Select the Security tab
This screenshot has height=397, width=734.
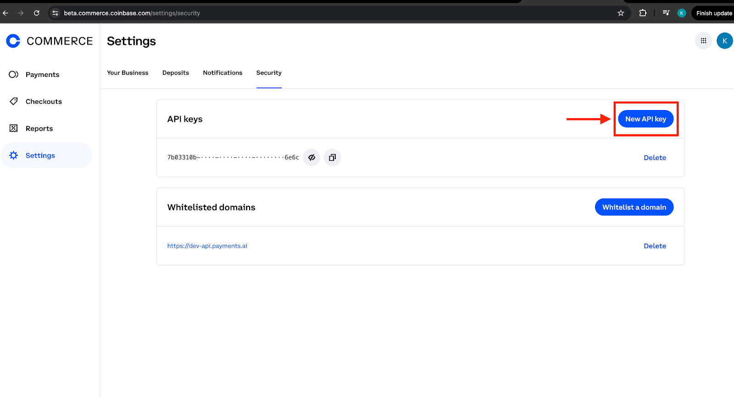point(269,73)
